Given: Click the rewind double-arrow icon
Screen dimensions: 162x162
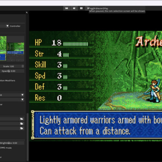Looking at the screenshot, I should click(74, 8).
